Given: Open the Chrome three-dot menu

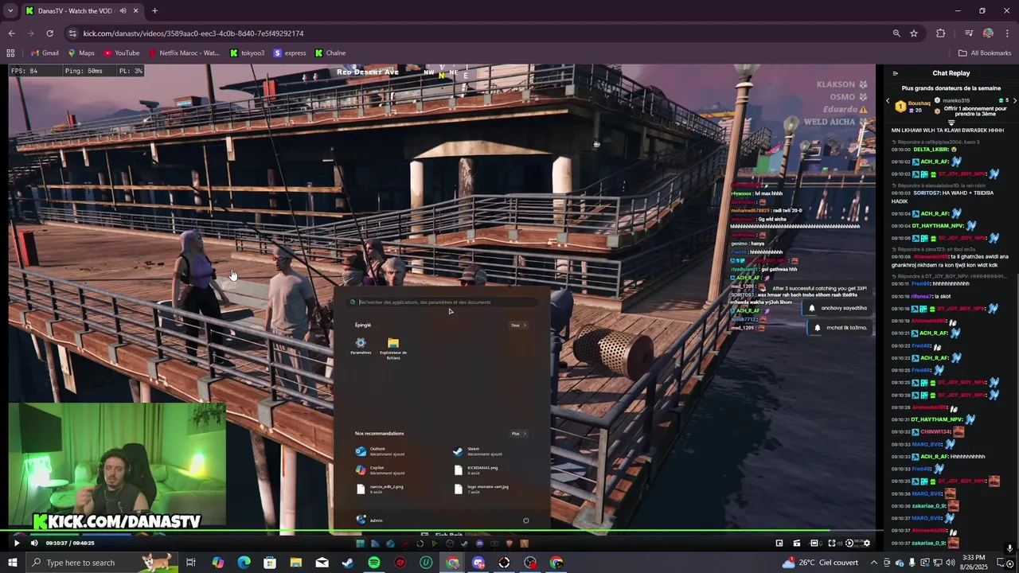Looking at the screenshot, I should (x=1007, y=33).
